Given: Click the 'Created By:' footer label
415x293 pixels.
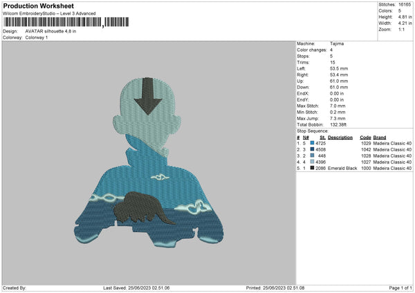Looking at the screenshot, I should pos(15,288).
